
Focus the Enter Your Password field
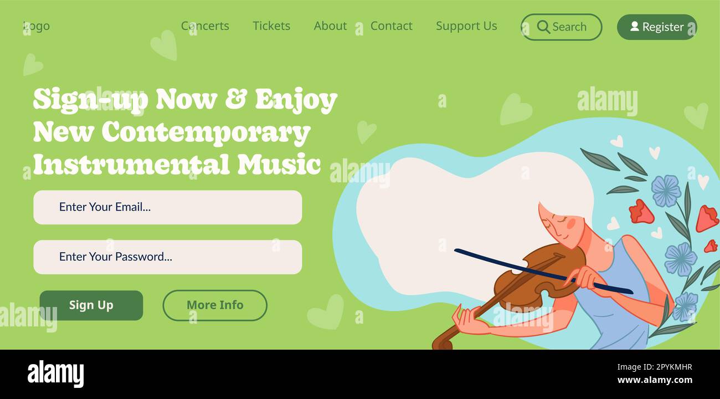point(168,257)
